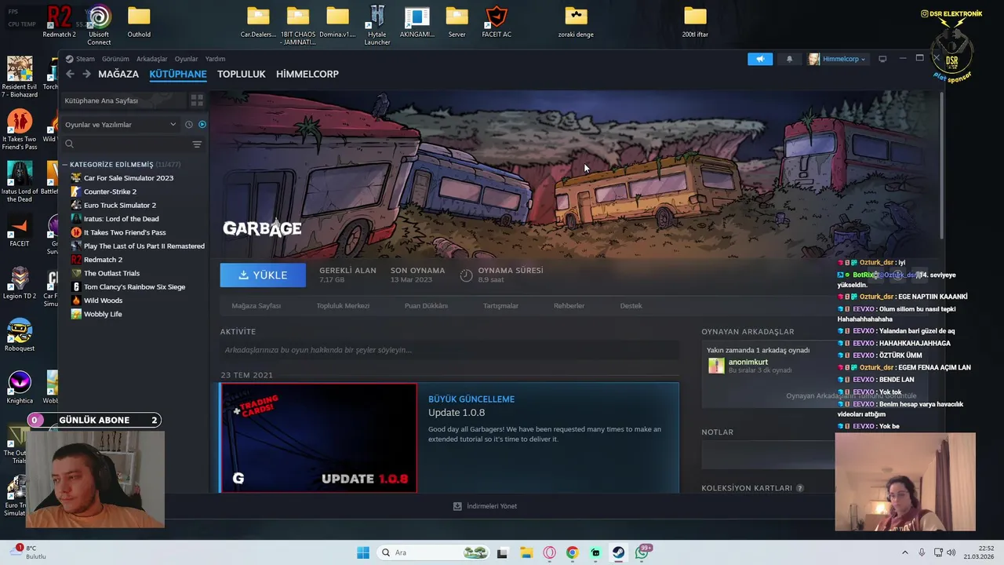Select the KÜTÜPHANE tab

178,74
